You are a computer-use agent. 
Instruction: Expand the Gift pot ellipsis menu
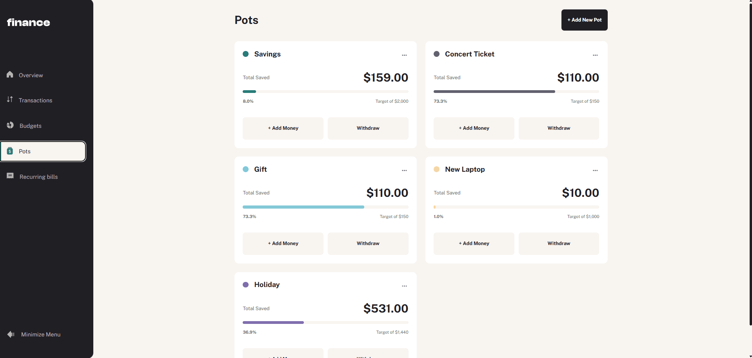404,171
